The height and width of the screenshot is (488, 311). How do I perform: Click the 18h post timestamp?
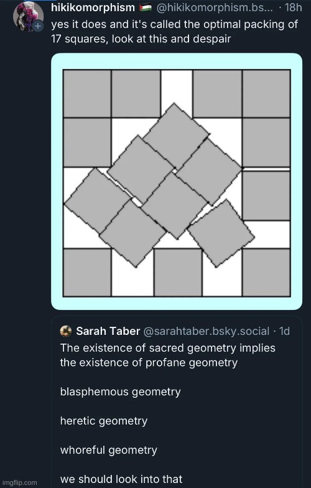(294, 7)
